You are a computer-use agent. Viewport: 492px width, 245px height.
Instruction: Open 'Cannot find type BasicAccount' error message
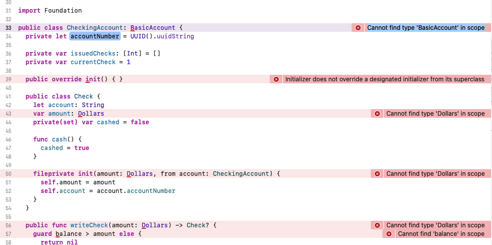click(426, 28)
